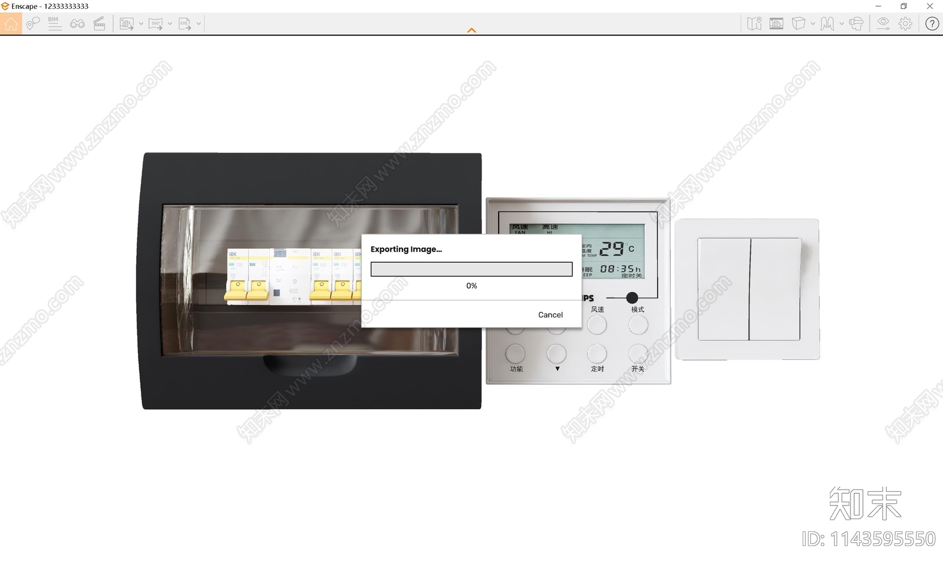Viewport: 943px width, 562px height.
Task: Click the export progress bar
Action: [x=471, y=269]
